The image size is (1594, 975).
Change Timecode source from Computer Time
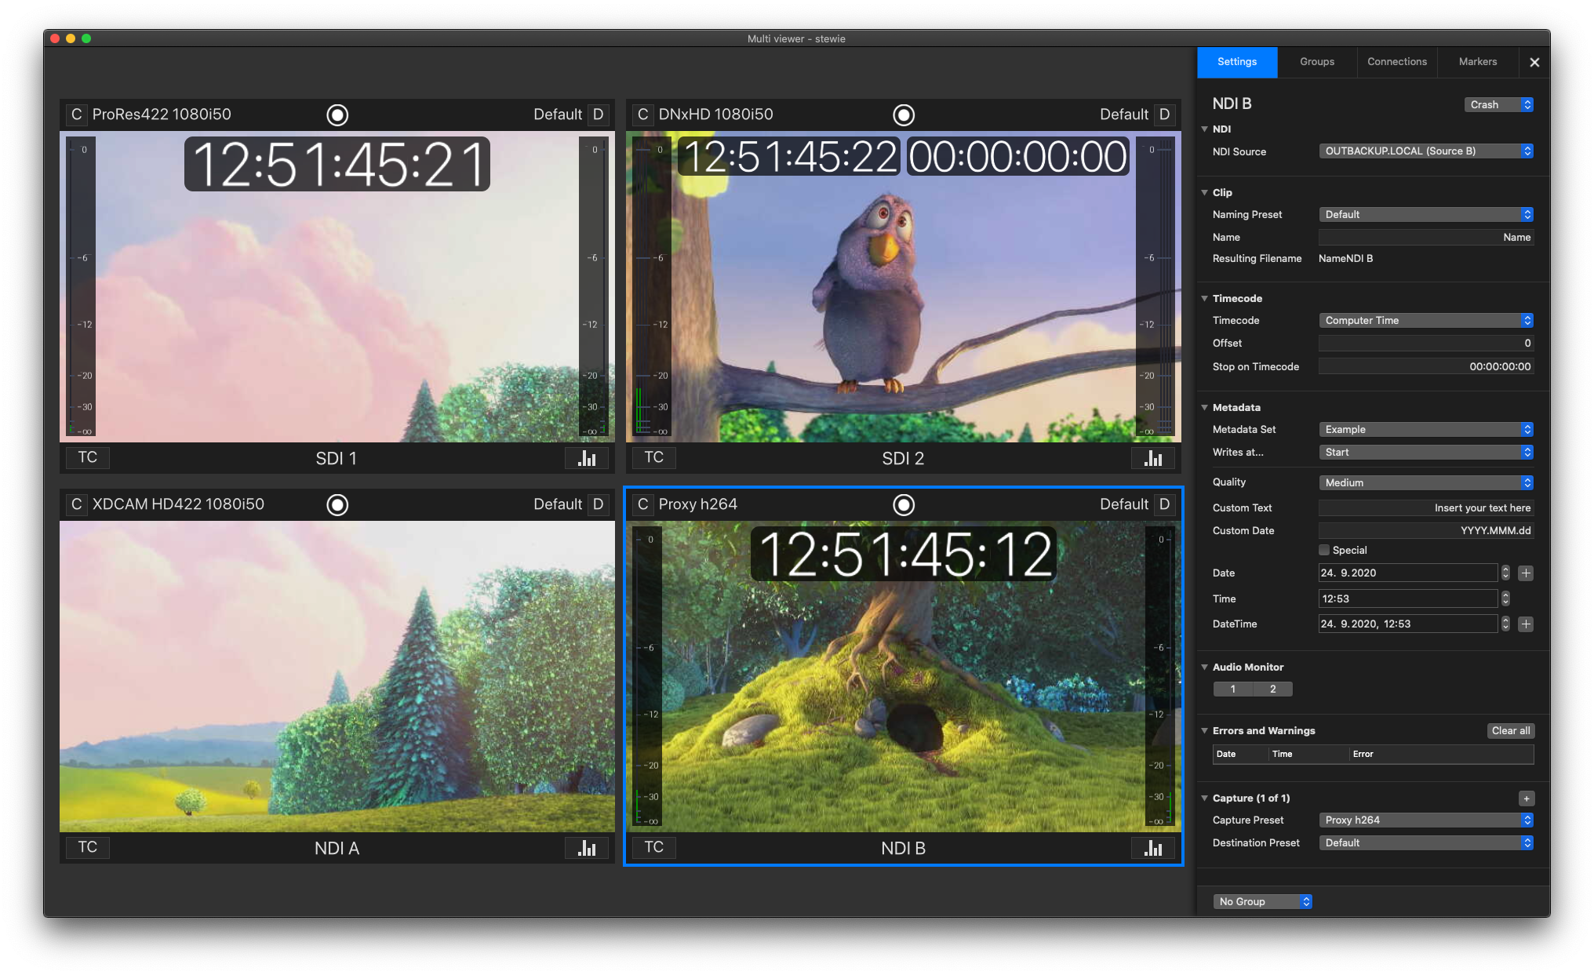[x=1426, y=321]
